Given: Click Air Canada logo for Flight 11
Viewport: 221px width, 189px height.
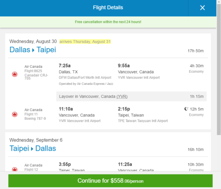Looking at the screenshot, I should point(14,114).
